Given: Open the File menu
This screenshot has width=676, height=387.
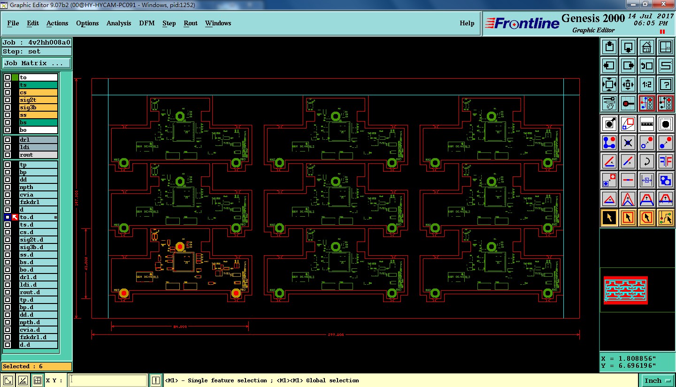Looking at the screenshot, I should 13,23.
